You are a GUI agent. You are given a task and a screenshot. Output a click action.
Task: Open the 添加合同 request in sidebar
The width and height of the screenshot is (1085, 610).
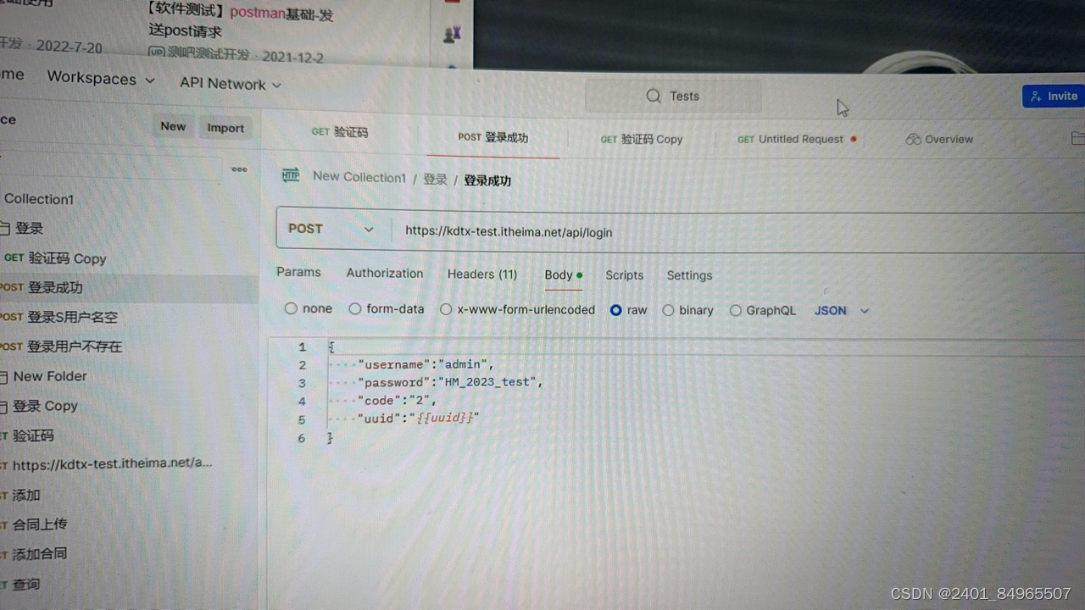click(x=34, y=554)
